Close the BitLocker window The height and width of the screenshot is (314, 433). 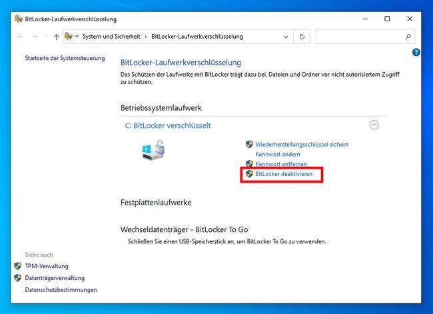coord(410,19)
